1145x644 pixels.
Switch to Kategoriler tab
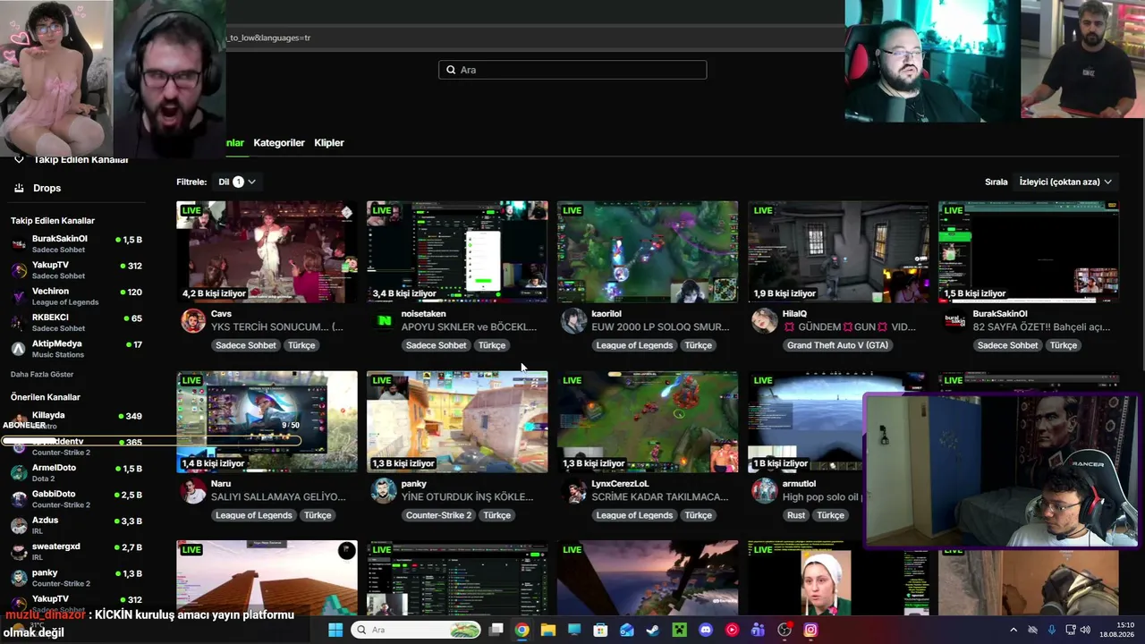[x=279, y=143]
